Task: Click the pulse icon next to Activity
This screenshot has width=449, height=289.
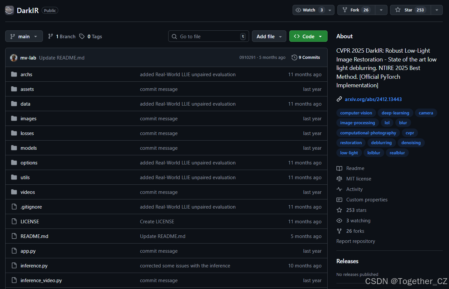Action: [339, 189]
